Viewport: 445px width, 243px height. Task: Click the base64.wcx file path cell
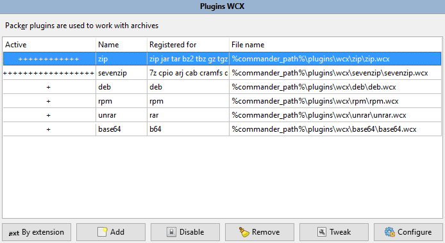[x=335, y=129]
